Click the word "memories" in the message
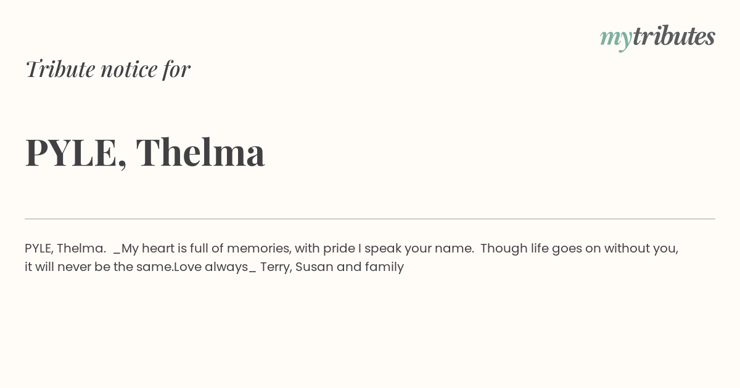The height and width of the screenshot is (388, 740). (x=258, y=248)
